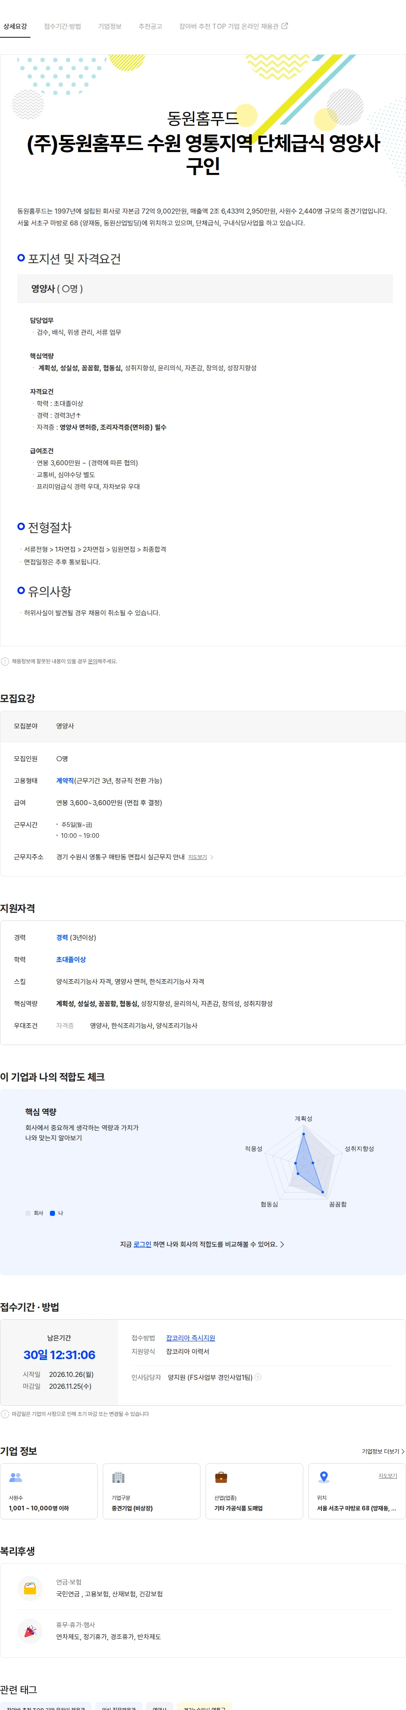Click the 계획성 label on radar chart
406x1710 pixels.
(x=303, y=1118)
